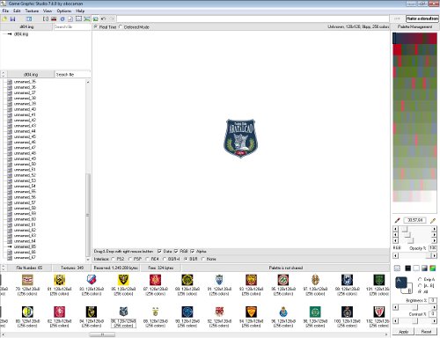Viewport: 440px width, 338px height.
Task: Toggle the Data checkbox
Action: click(x=159, y=251)
